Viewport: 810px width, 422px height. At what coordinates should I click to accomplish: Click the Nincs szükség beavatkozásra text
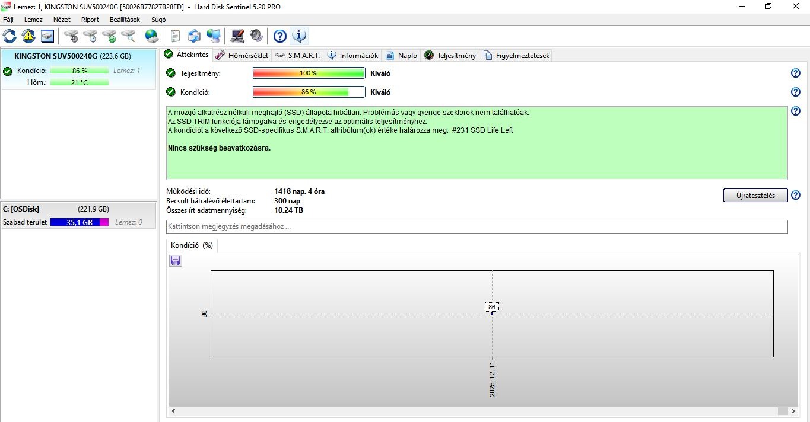(x=220, y=148)
